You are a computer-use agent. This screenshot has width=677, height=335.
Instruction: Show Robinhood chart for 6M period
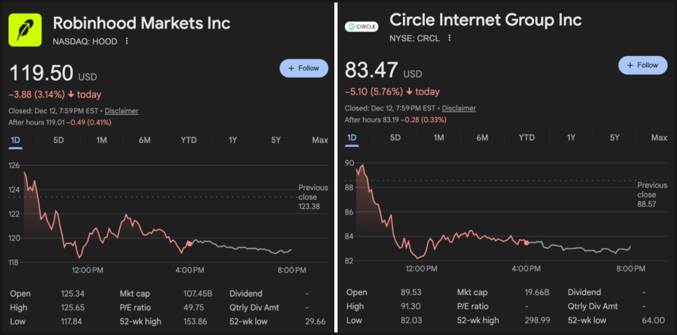click(x=144, y=140)
